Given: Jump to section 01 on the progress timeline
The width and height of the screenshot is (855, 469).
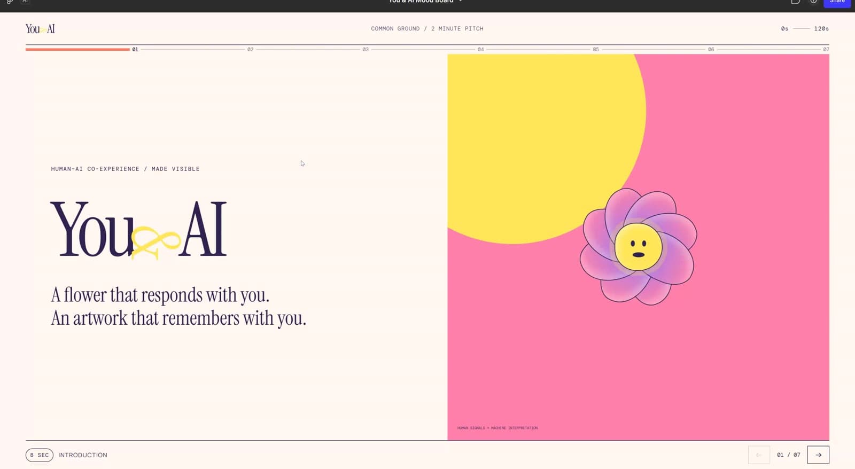Looking at the screenshot, I should coord(135,49).
